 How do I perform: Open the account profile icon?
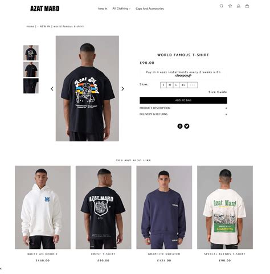pos(239,6)
